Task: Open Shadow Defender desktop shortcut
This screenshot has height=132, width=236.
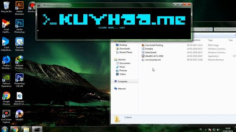Action: pos(20,44)
